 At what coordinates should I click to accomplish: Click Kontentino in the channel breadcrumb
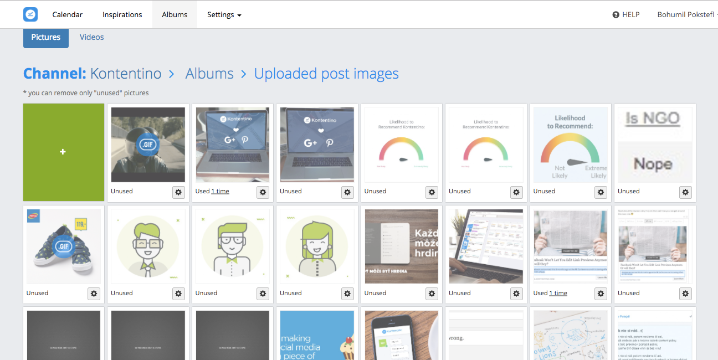pos(126,74)
